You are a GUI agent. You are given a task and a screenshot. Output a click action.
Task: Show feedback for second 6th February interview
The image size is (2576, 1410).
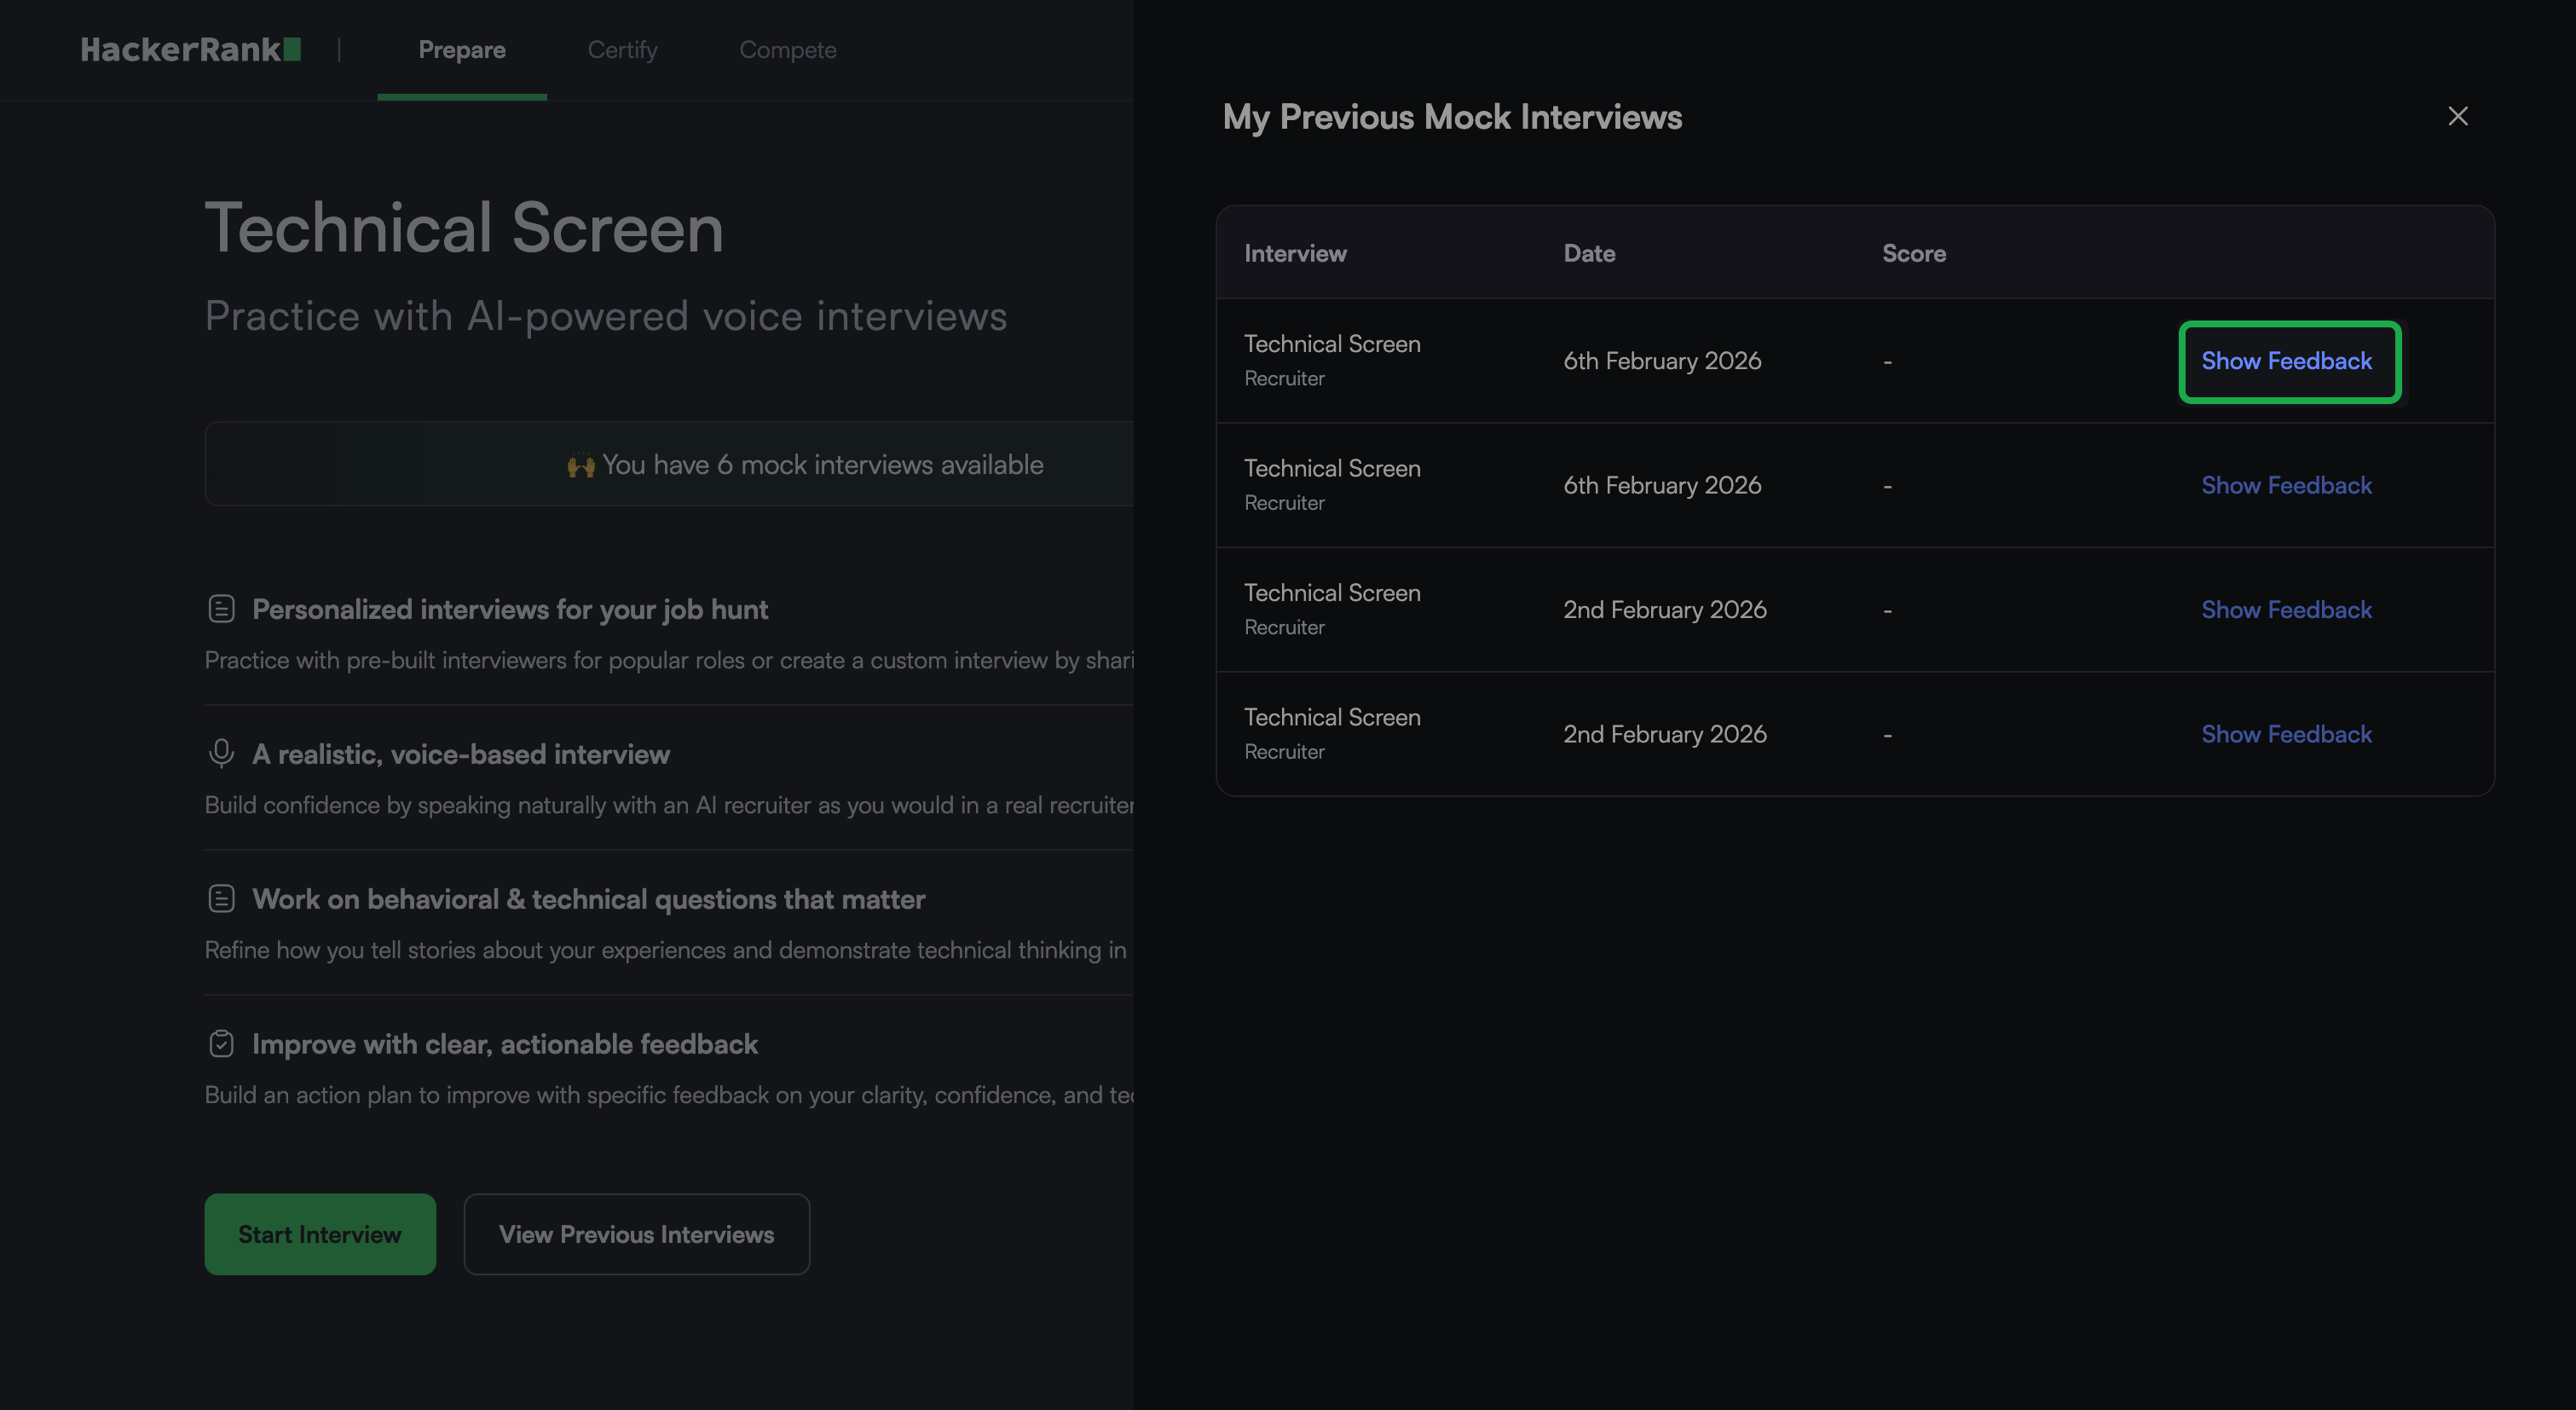[x=2286, y=485]
